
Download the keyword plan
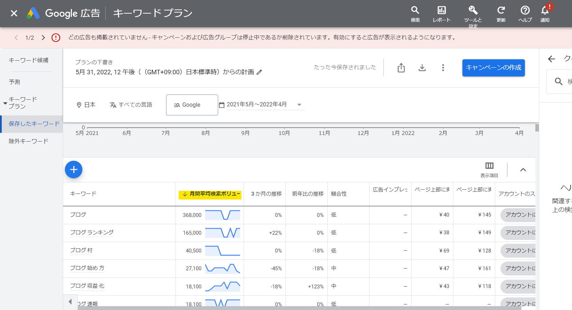pyautogui.click(x=422, y=68)
